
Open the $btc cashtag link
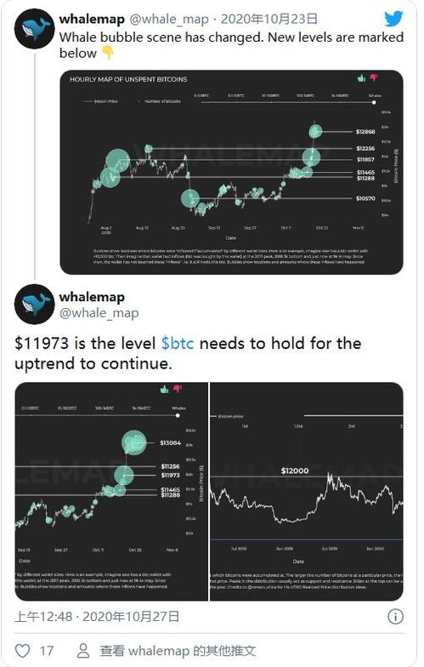178,343
